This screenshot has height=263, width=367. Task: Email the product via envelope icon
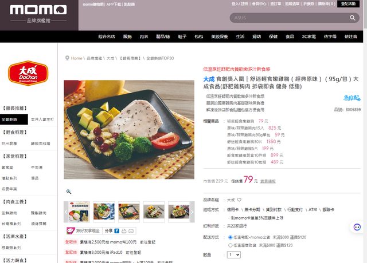point(131,231)
